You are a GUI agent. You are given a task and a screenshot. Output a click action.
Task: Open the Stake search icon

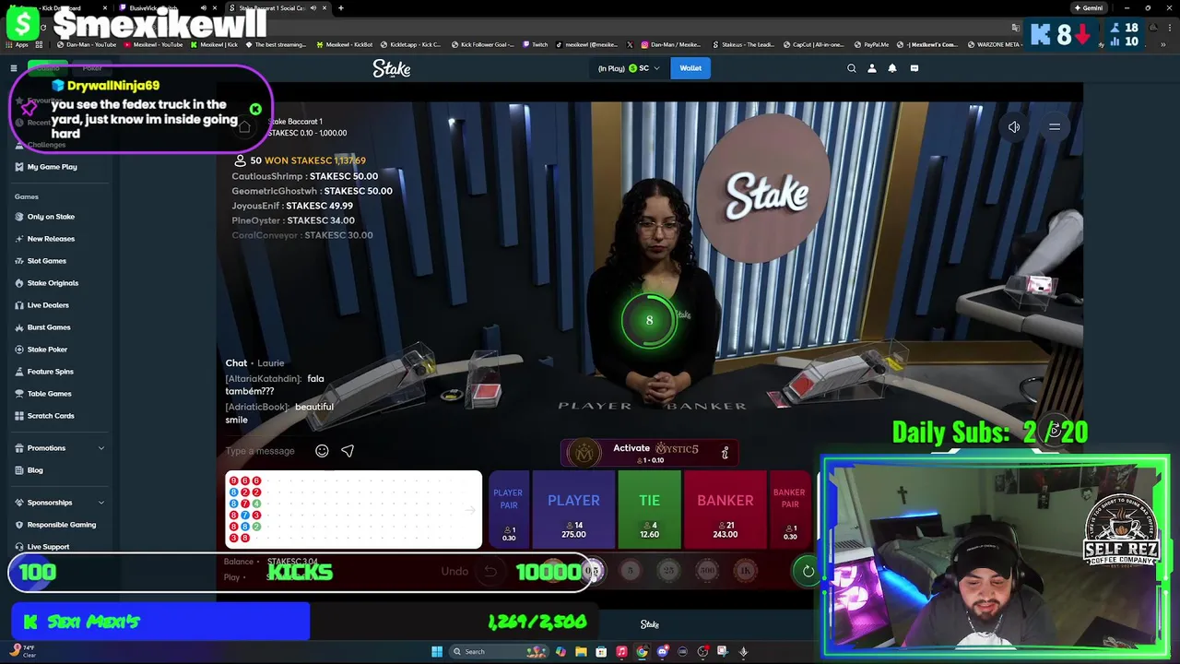point(852,68)
